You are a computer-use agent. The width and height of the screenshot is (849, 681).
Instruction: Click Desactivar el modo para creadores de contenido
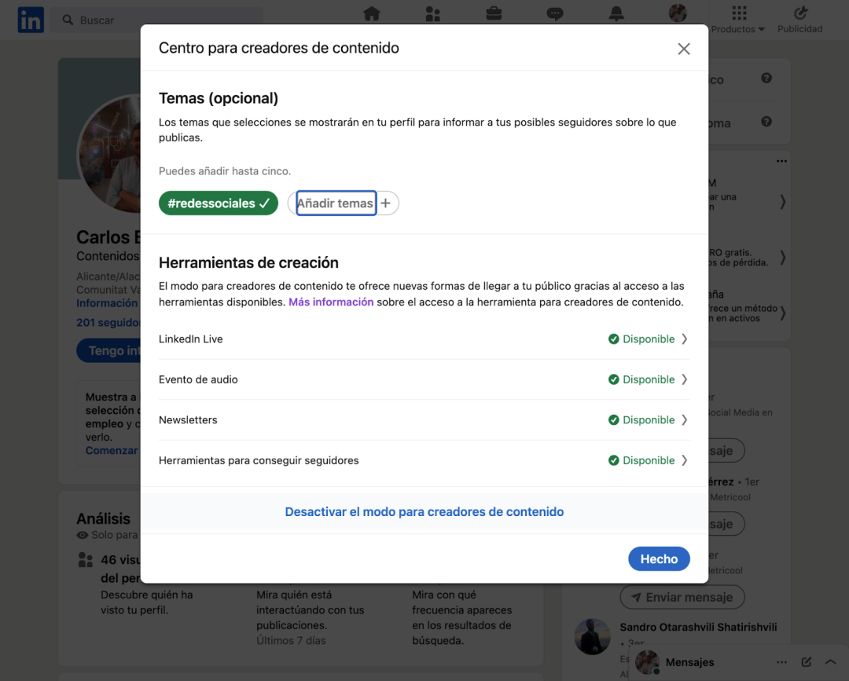pyautogui.click(x=424, y=511)
